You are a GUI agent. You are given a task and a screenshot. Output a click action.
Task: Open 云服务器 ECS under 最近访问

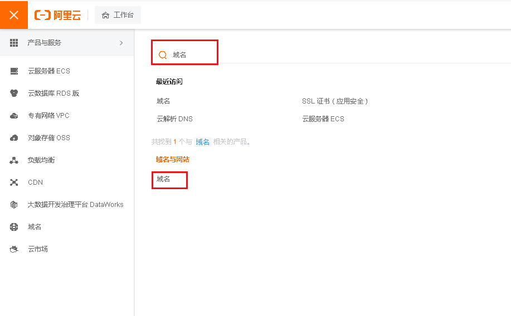pyautogui.click(x=323, y=119)
